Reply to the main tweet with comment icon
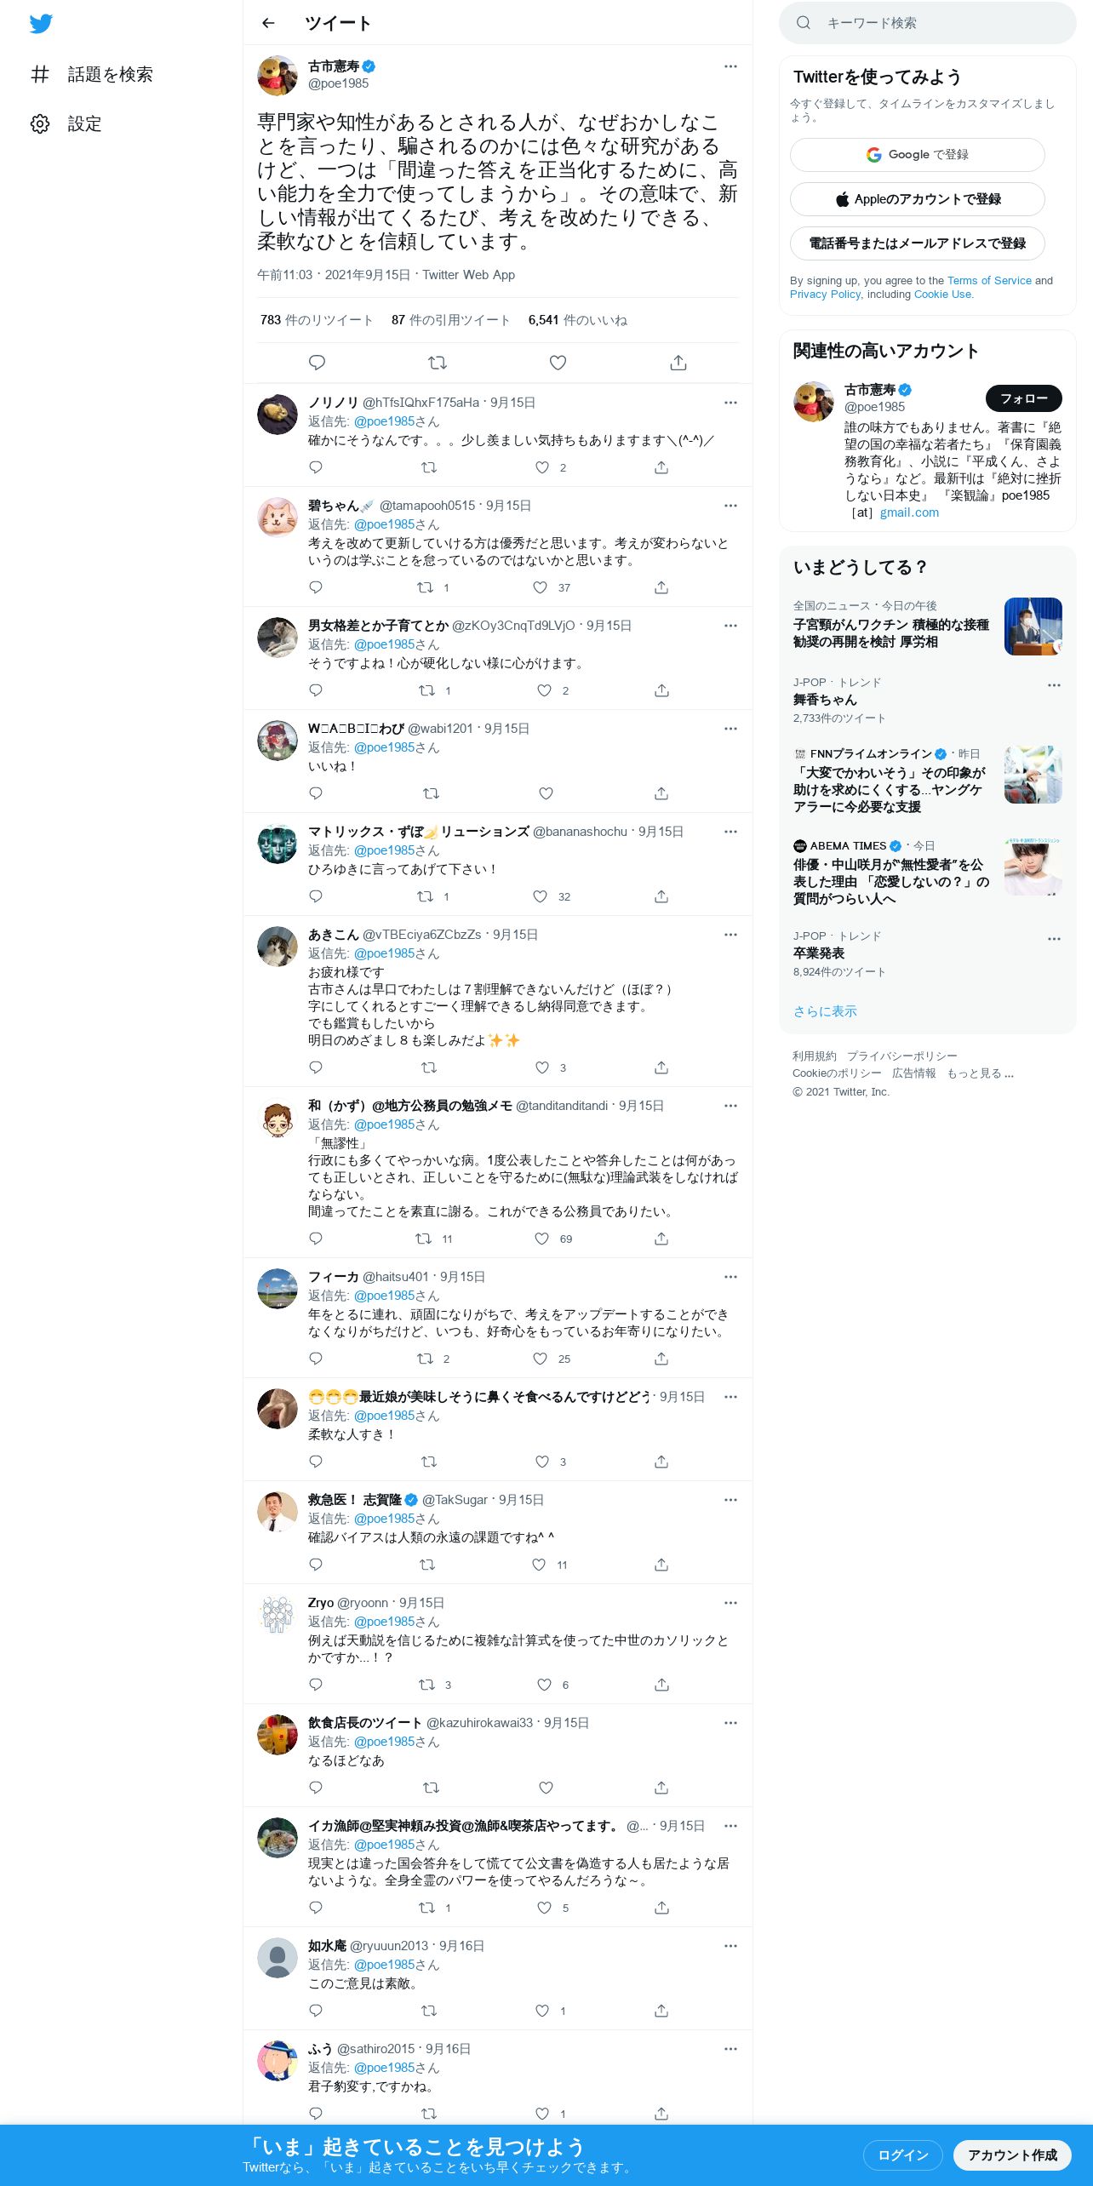Viewport: 1093px width, 2186px height. 317,363
